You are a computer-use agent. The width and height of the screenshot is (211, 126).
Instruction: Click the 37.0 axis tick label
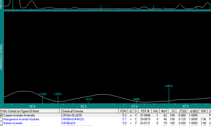coord(134,107)
